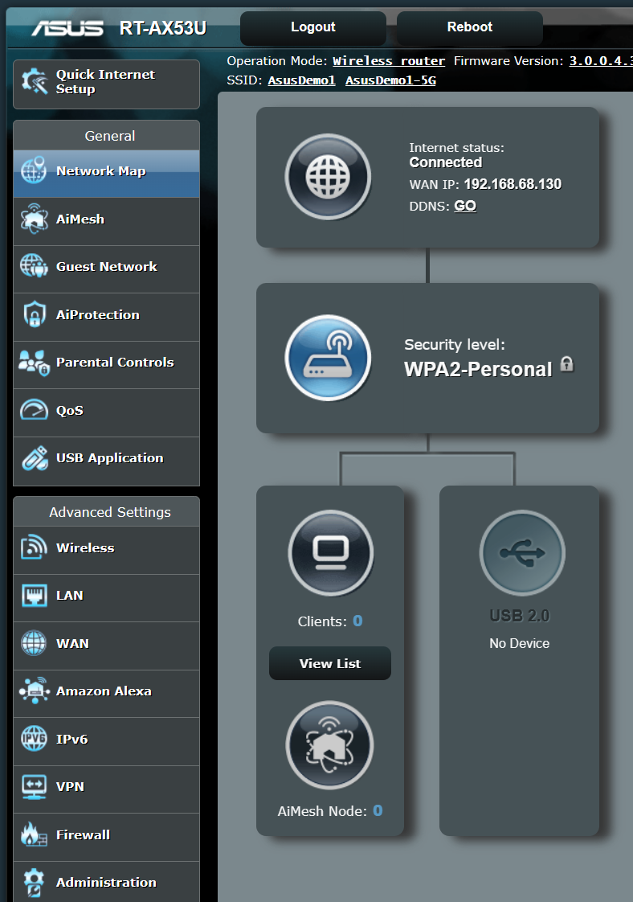Click View List button under Clients

tap(330, 663)
